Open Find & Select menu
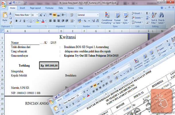Viewport: 175px width, 115px height. click(x=162, y=18)
